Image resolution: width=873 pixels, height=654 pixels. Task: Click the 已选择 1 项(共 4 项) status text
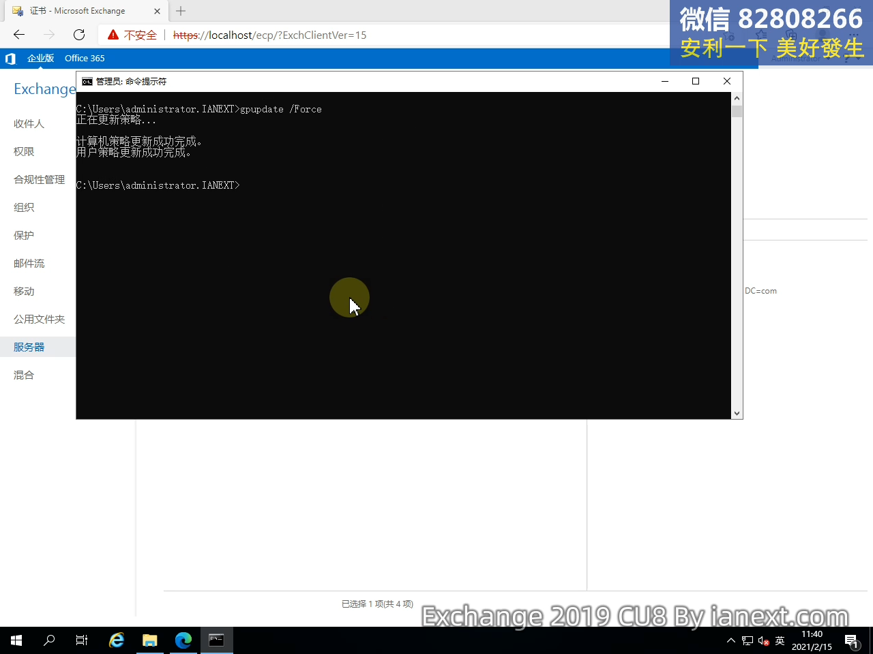pyautogui.click(x=377, y=604)
